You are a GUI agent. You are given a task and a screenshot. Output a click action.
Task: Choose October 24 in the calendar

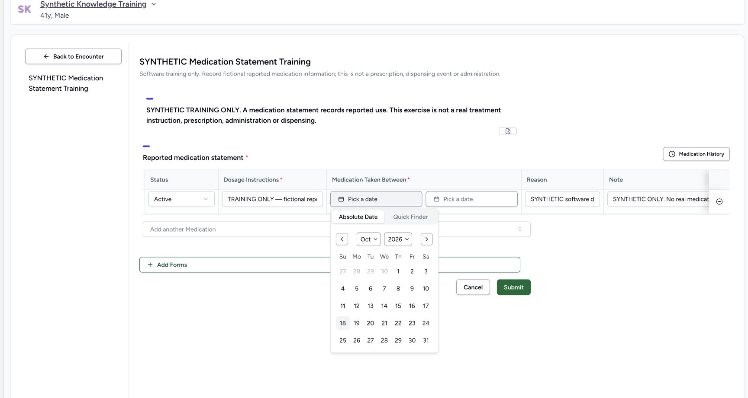coord(426,323)
